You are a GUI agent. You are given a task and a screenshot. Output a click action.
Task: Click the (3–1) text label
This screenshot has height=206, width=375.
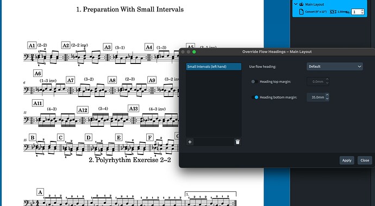click(120, 48)
